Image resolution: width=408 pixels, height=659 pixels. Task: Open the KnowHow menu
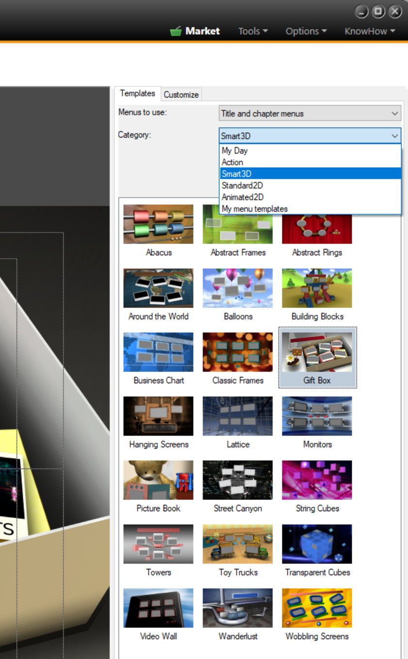[369, 31]
